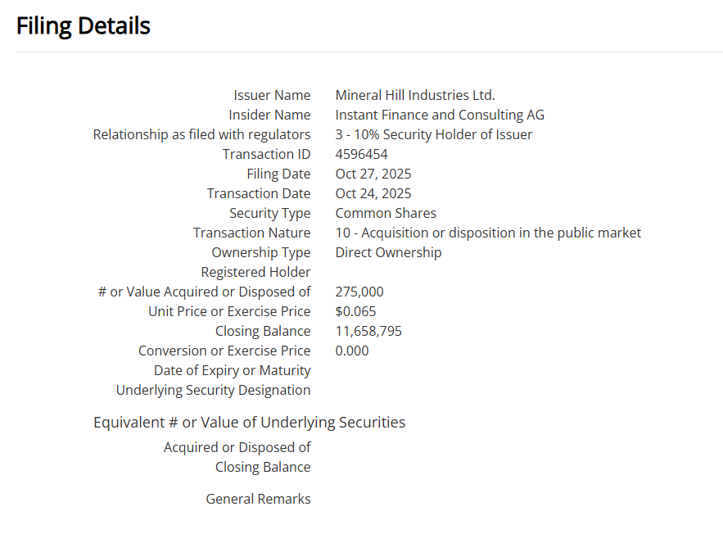Click the Date of Expiry or Maturity label
Image resolution: width=723 pixels, height=534 pixels.
[x=233, y=370]
